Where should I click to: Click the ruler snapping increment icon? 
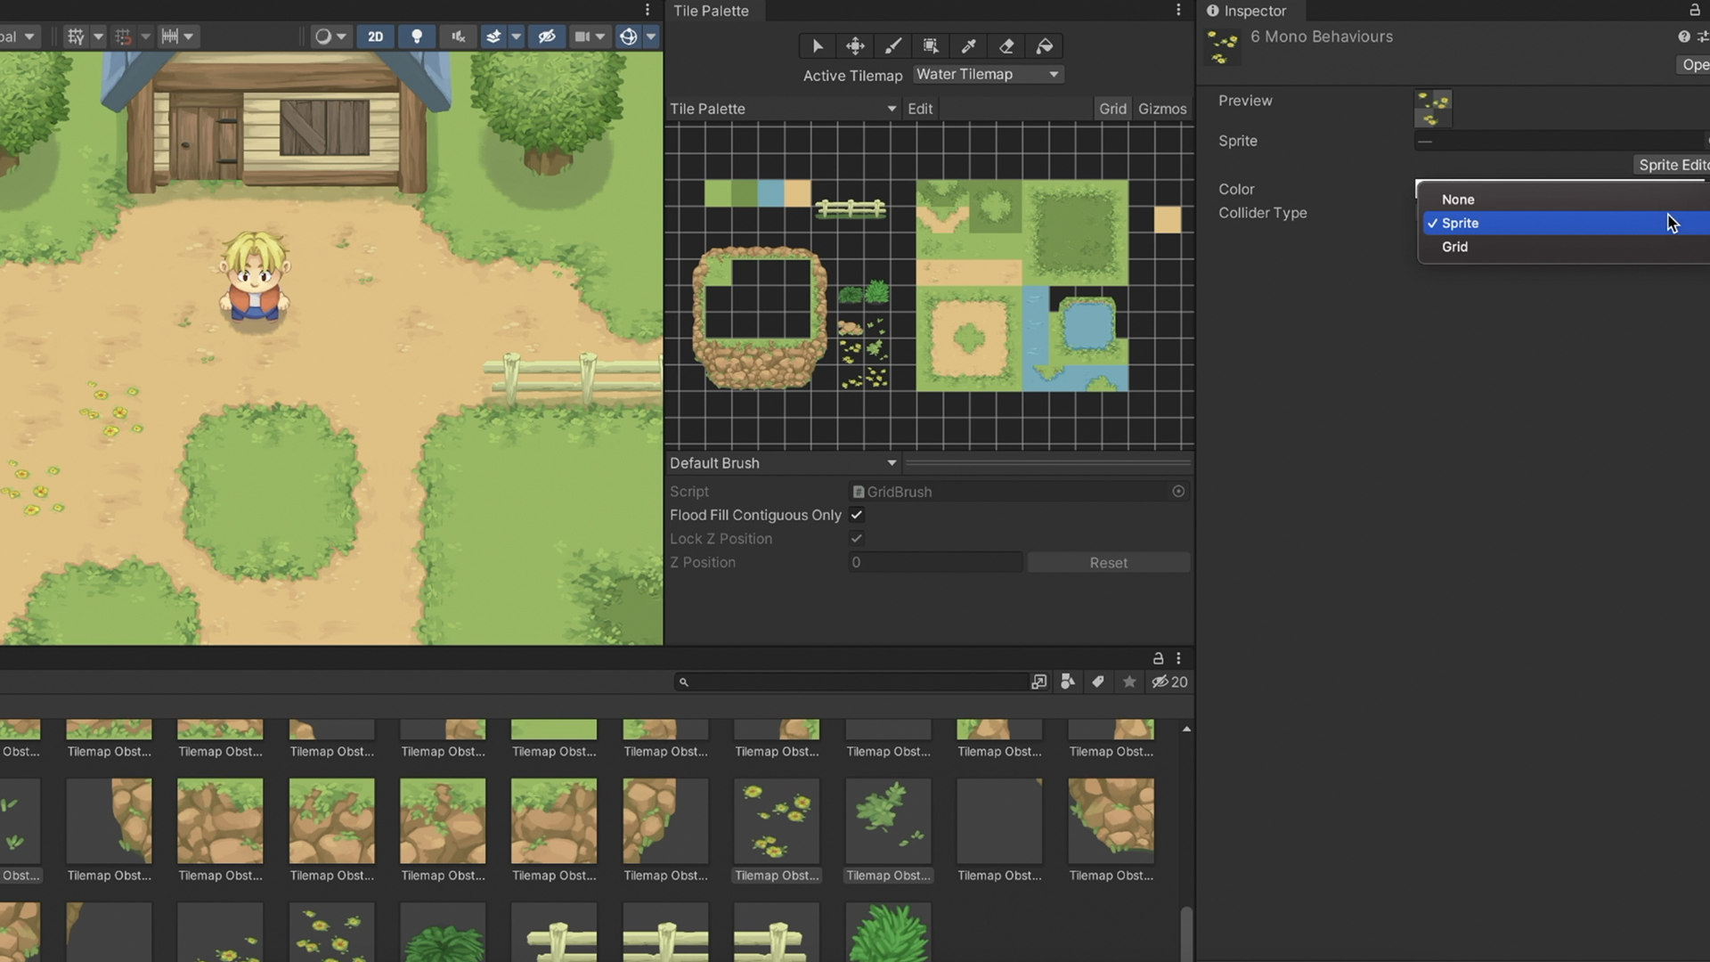click(169, 37)
